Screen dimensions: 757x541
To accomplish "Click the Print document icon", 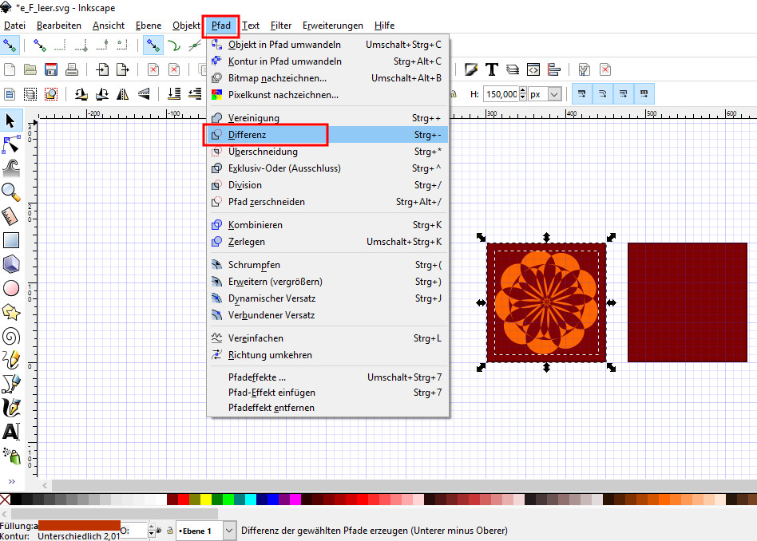I will point(71,69).
